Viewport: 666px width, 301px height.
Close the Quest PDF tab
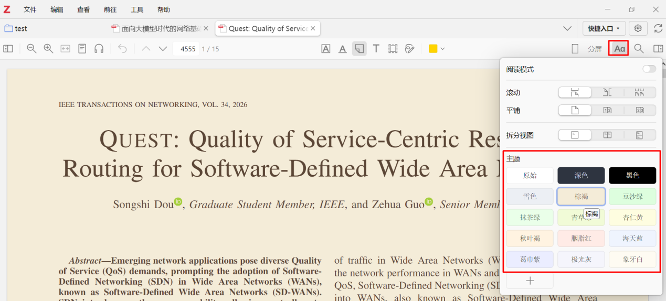tap(313, 28)
